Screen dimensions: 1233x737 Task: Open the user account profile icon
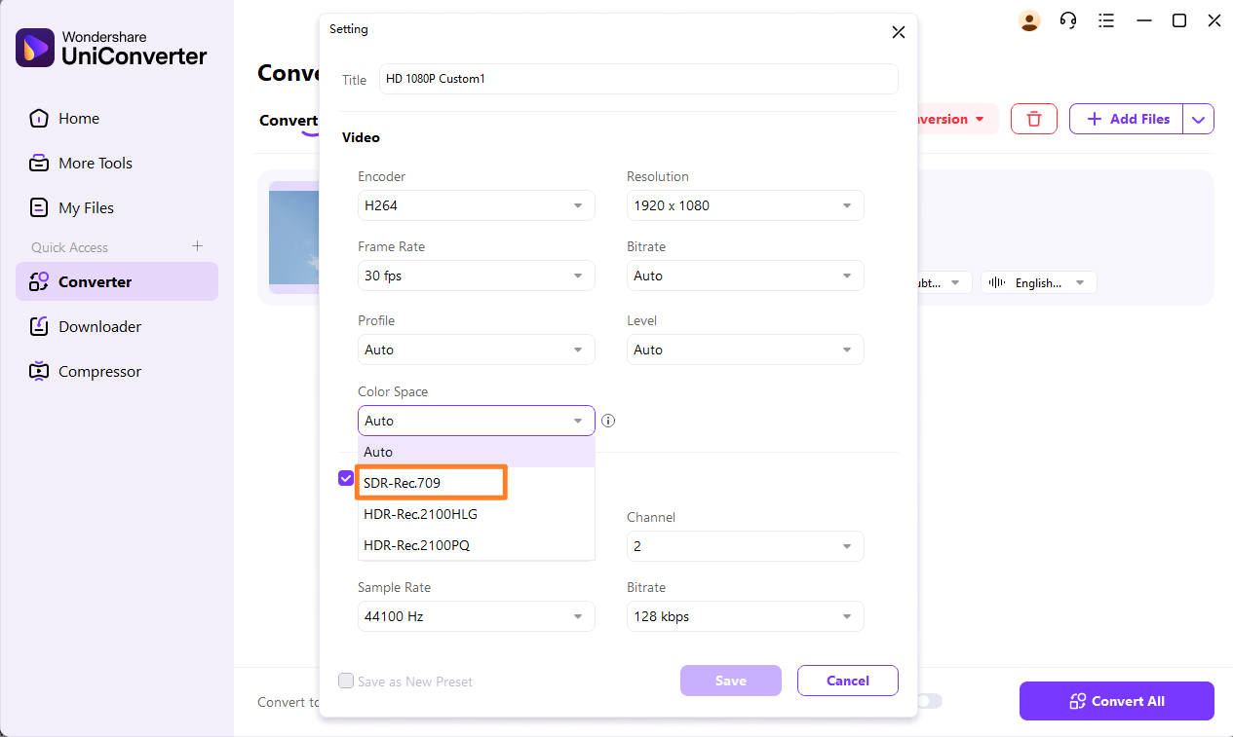point(1029,20)
